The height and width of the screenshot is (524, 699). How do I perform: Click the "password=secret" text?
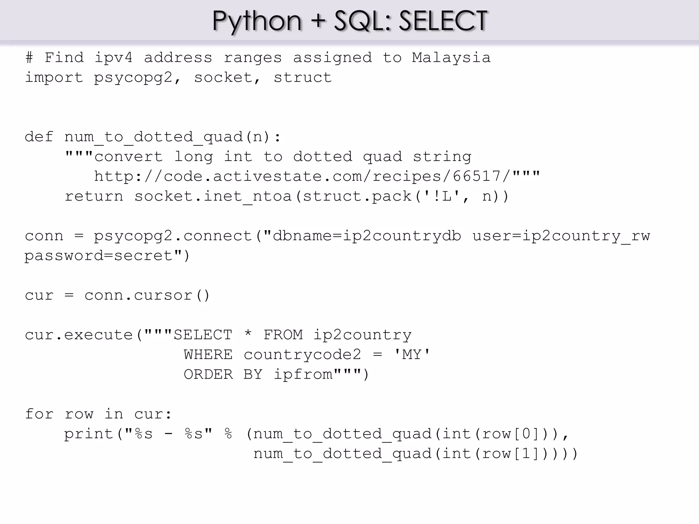(x=103, y=256)
